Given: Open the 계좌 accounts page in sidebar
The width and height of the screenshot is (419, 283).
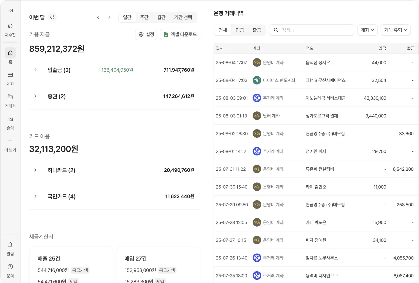Looking at the screenshot, I should click(x=10, y=75).
